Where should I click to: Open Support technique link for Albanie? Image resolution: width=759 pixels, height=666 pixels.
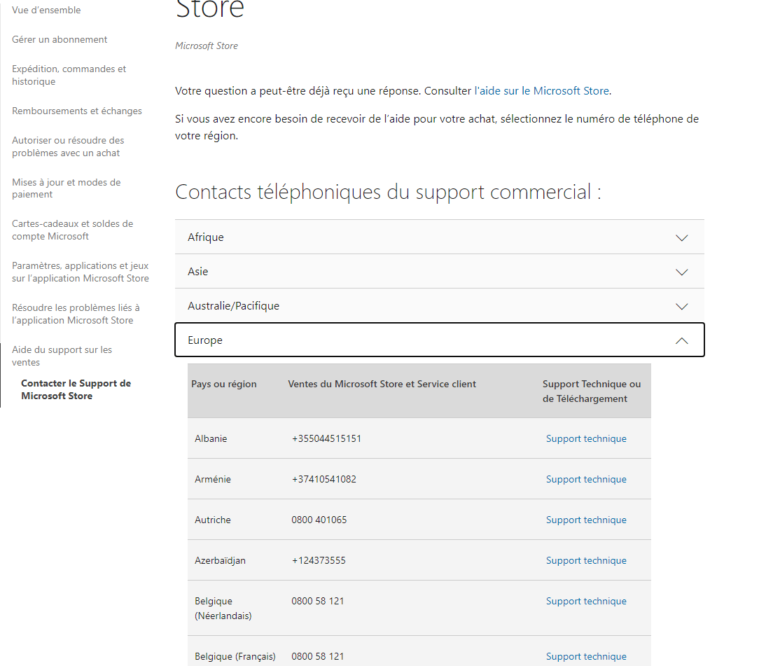(586, 438)
